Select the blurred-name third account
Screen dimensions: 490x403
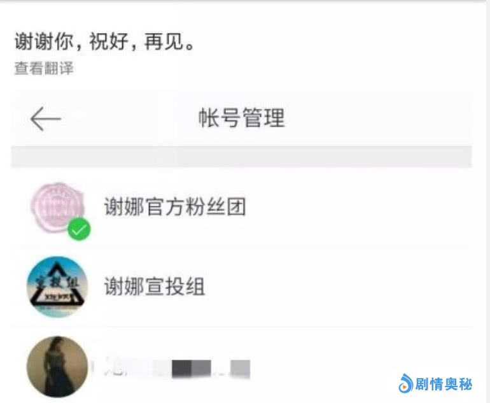point(241,366)
